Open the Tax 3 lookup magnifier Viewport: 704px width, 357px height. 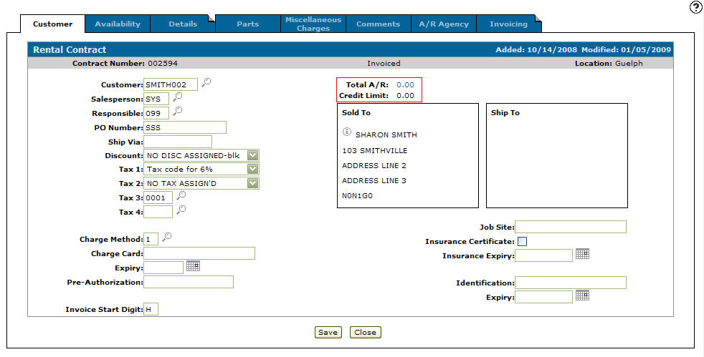click(x=181, y=195)
